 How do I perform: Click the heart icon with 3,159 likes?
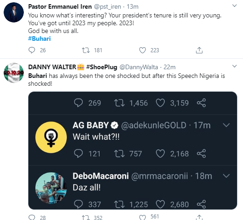[160, 103]
